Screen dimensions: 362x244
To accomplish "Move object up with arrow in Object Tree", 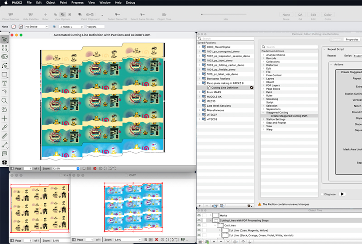I will [x=243, y=242].
